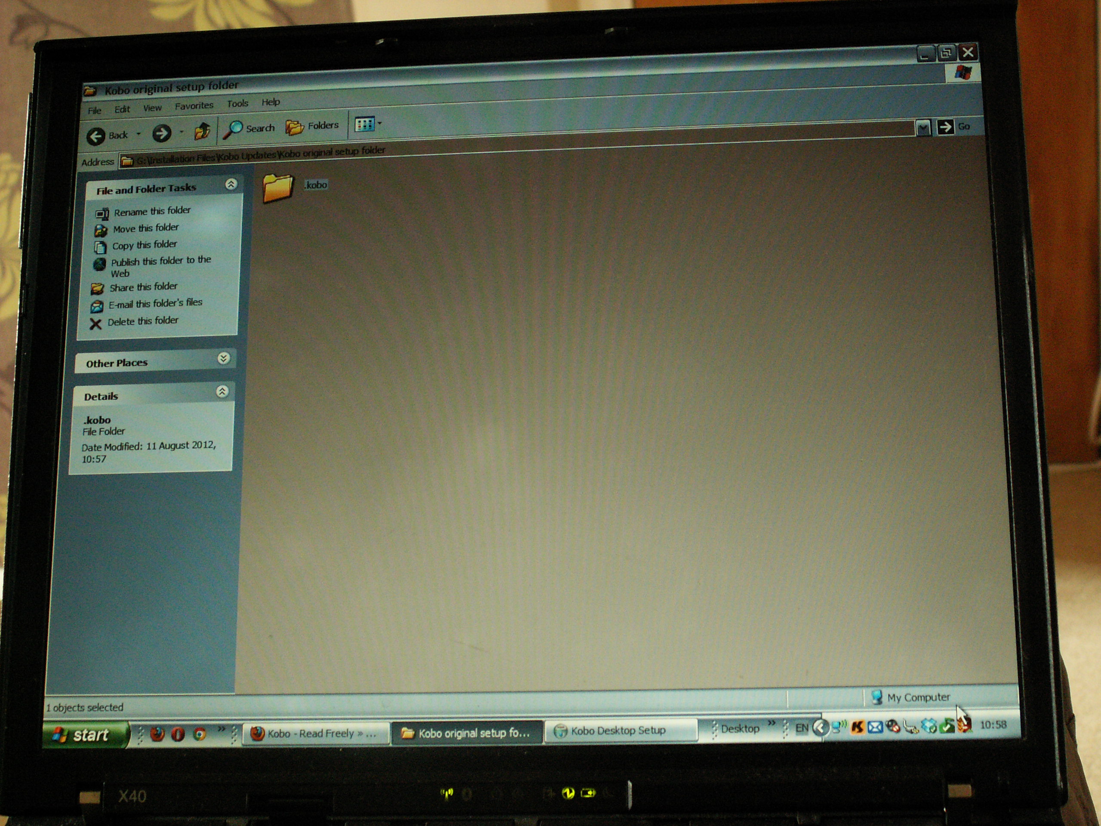Click Rename this folder link

pyautogui.click(x=152, y=211)
